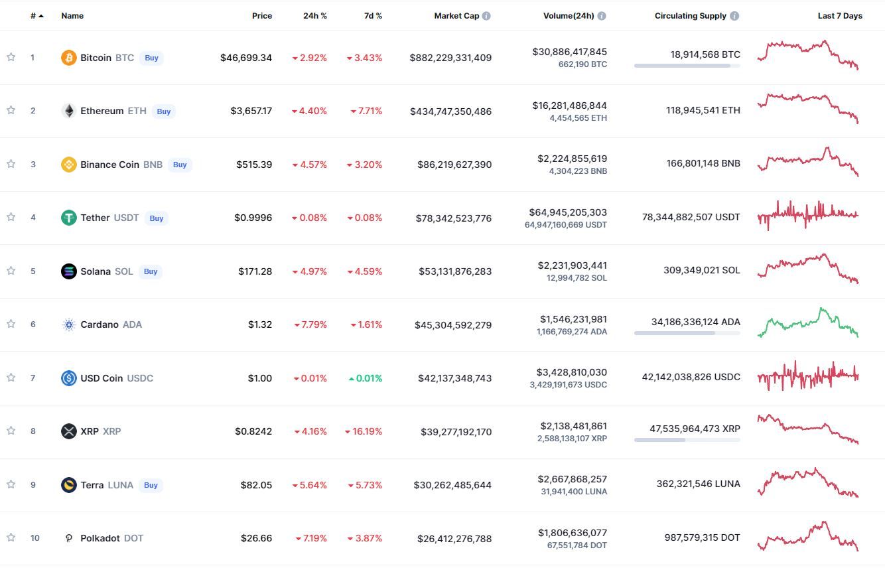The image size is (885, 568).
Task: Open the Polkadot coin page link
Action: (101, 538)
